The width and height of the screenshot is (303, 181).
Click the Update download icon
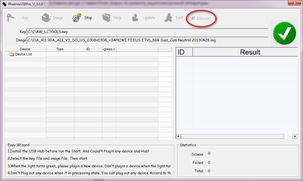click(x=135, y=18)
